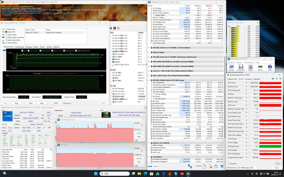Open Statistics tab in AIDA64

(x=56, y=47)
